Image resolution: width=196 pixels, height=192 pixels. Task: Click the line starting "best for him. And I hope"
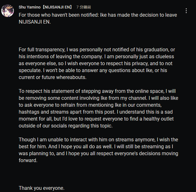(96, 147)
